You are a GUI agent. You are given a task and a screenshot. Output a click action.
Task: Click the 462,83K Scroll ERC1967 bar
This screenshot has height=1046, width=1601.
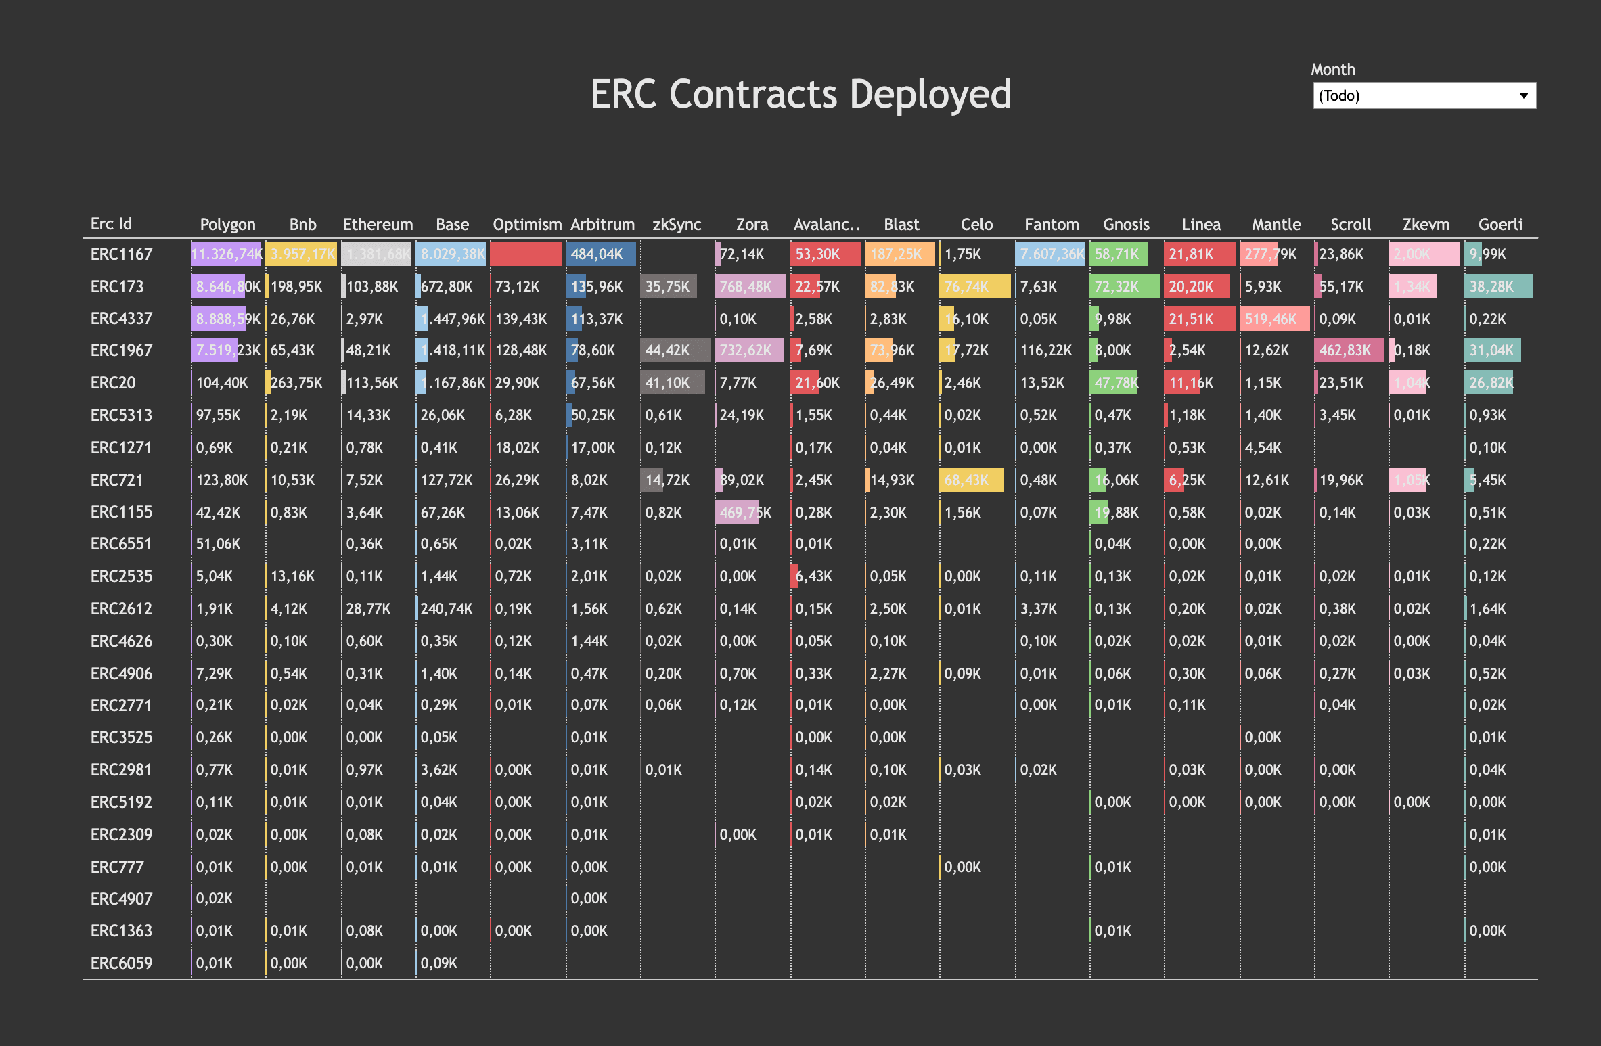[1349, 350]
